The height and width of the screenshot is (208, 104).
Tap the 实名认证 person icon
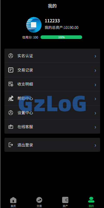[x=11, y=56]
